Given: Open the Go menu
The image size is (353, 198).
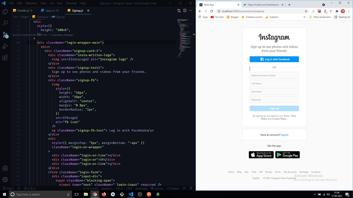Looking at the screenshot, I should pyautogui.click(x=52, y=3).
